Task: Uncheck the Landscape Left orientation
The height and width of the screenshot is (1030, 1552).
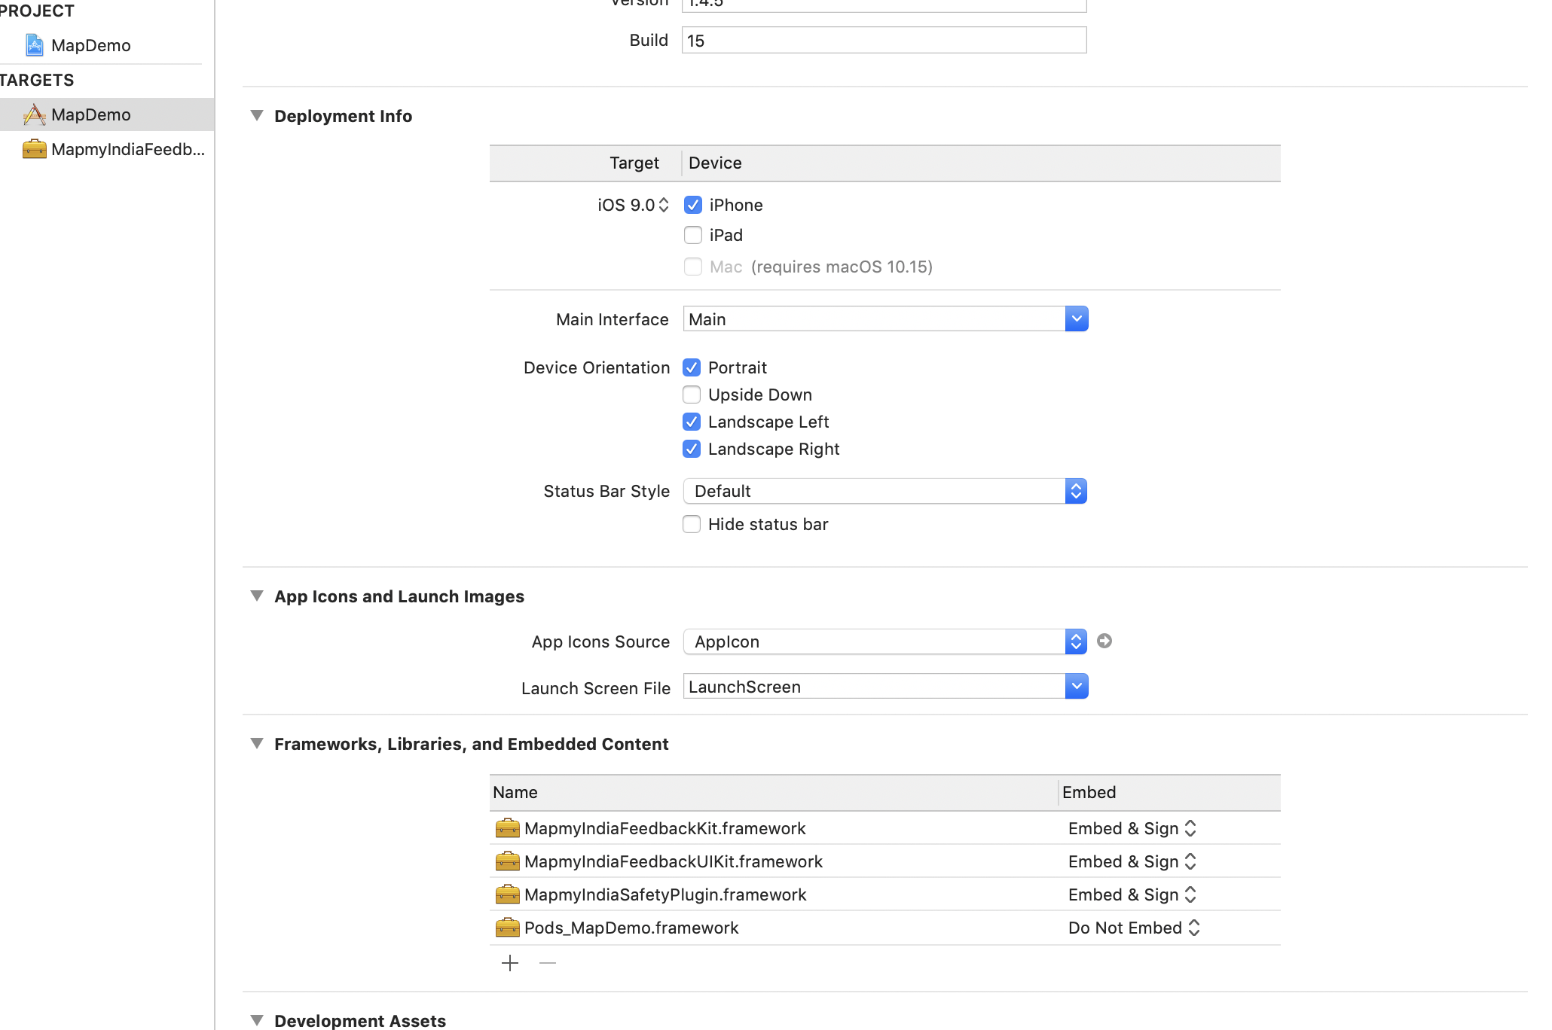Action: point(692,422)
